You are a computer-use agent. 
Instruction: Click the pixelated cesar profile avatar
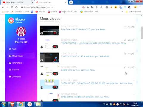(x=21, y=32)
